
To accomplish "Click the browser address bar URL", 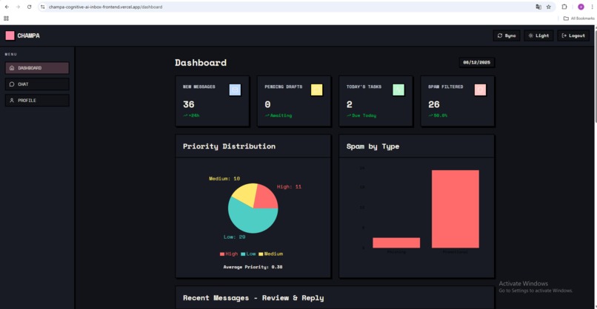I will pos(105,7).
